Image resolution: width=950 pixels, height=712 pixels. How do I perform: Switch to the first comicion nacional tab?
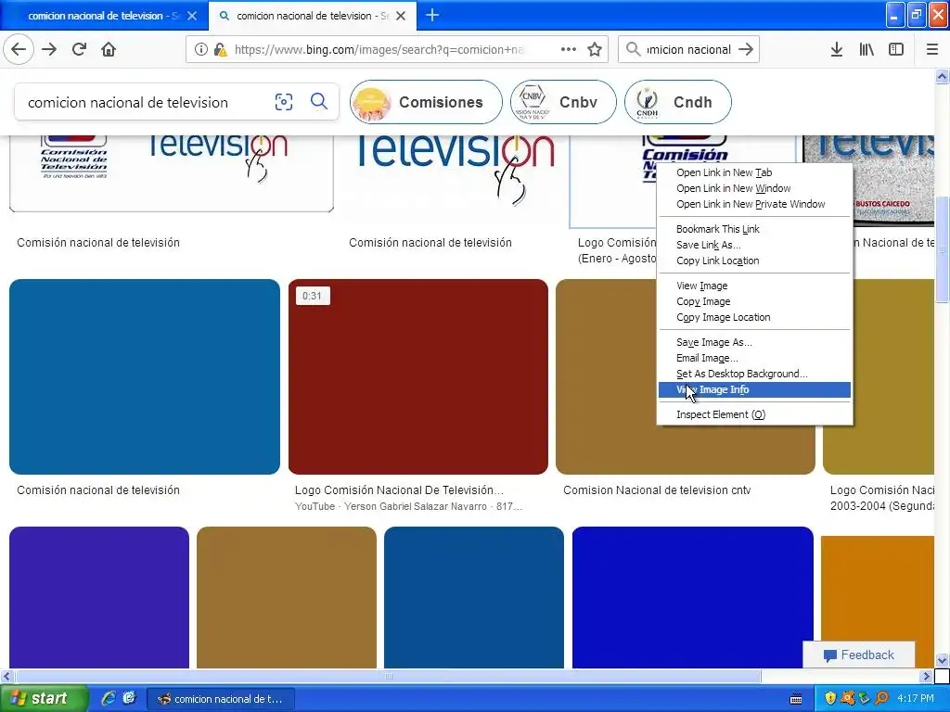point(103,16)
